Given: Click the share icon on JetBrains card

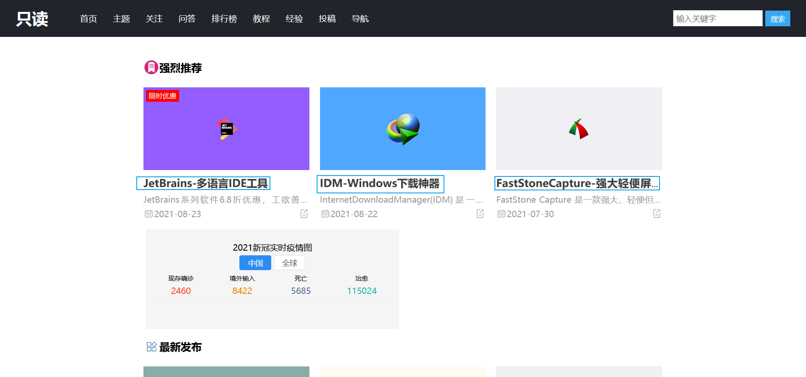Looking at the screenshot, I should tap(304, 213).
